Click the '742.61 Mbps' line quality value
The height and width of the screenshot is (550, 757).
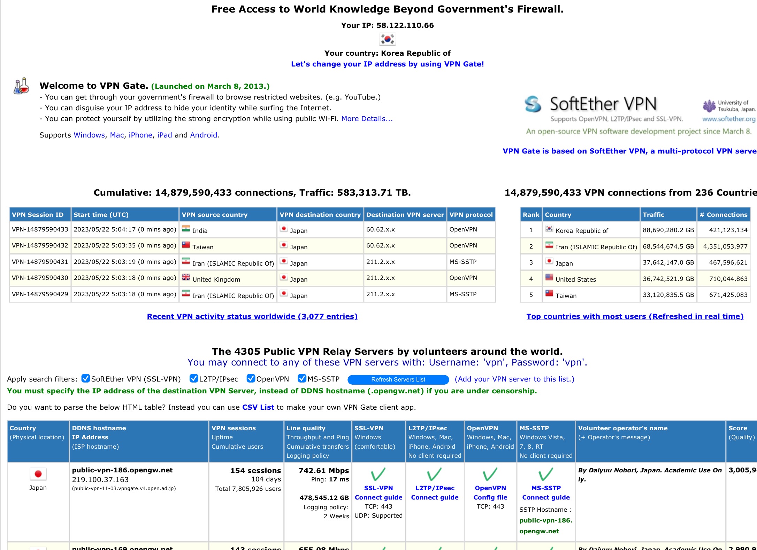click(x=324, y=471)
